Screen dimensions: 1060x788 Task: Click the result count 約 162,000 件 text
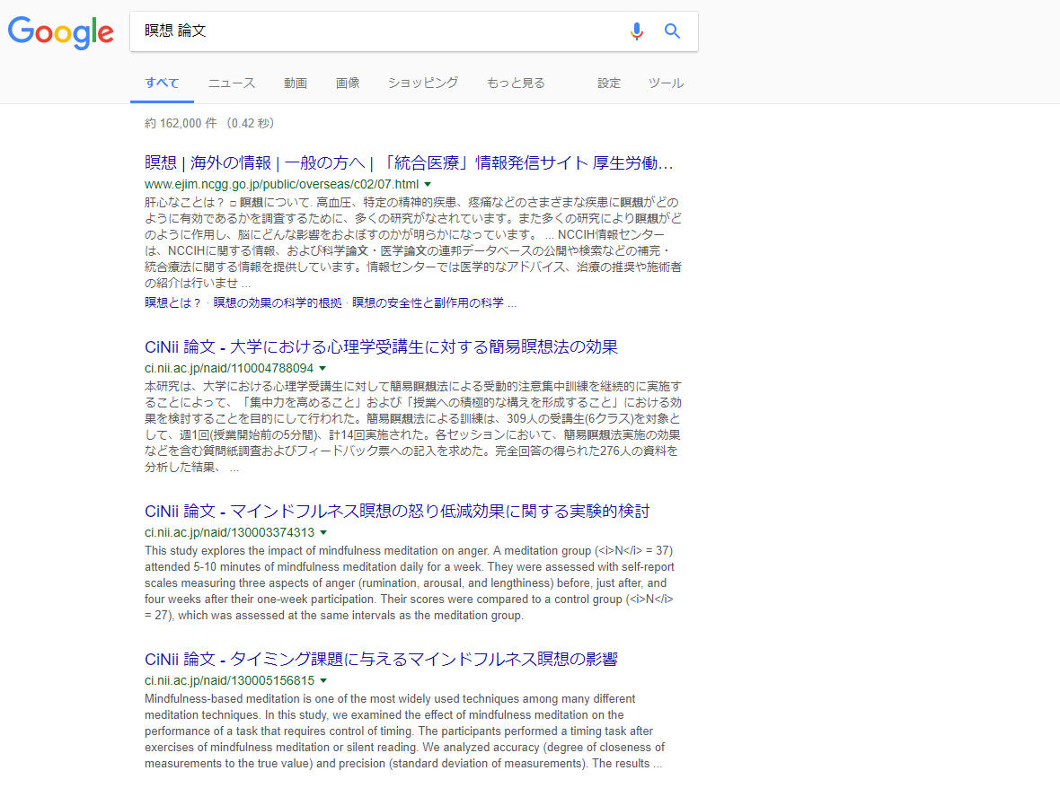click(x=181, y=123)
